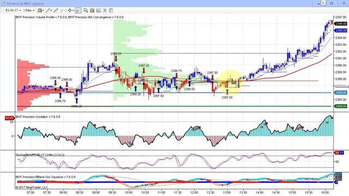Image resolution: width=349 pixels, height=196 pixels.
Task: Click the chart window icon in title bar
Action: click(x=3, y=3)
